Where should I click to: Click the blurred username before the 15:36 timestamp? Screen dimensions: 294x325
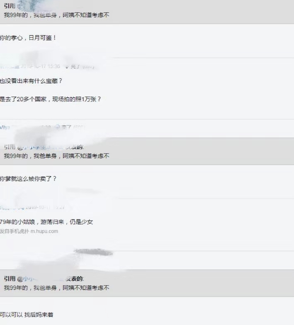[x=10, y=66]
